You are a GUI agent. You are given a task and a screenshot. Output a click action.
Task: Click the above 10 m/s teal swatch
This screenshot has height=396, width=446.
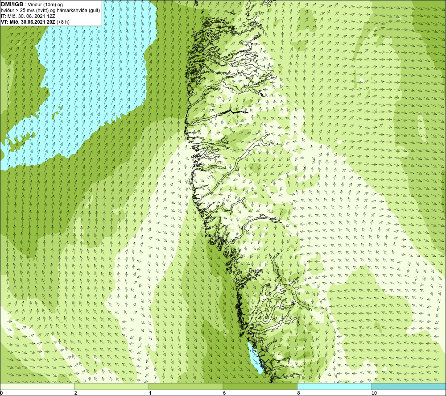tap(409, 386)
